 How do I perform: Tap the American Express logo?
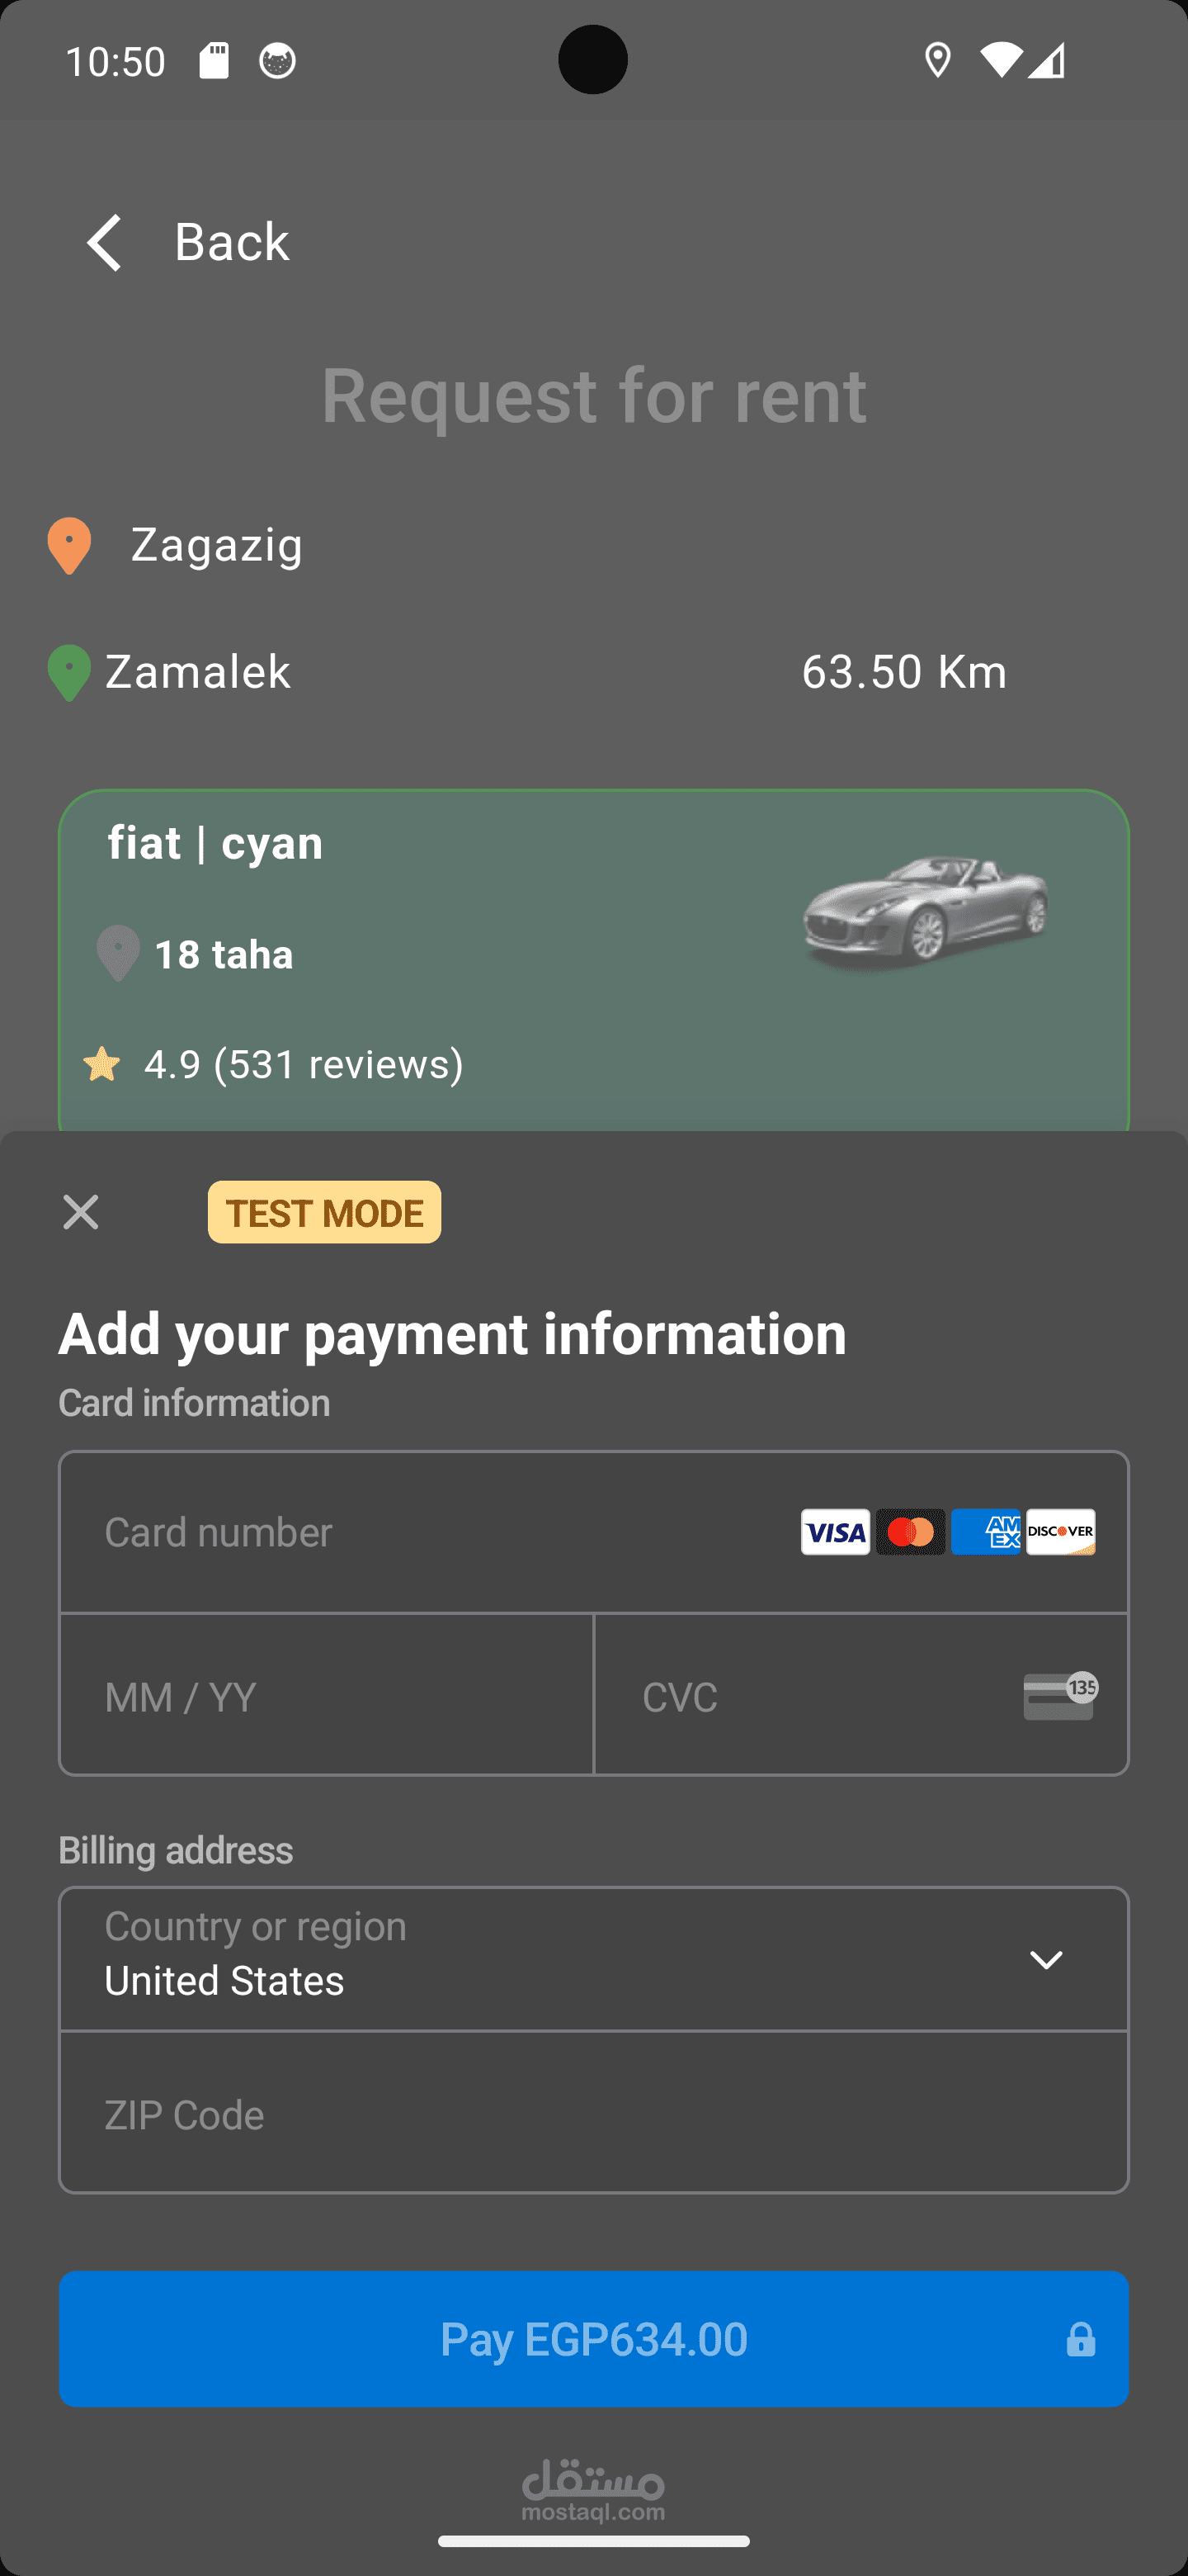point(985,1532)
